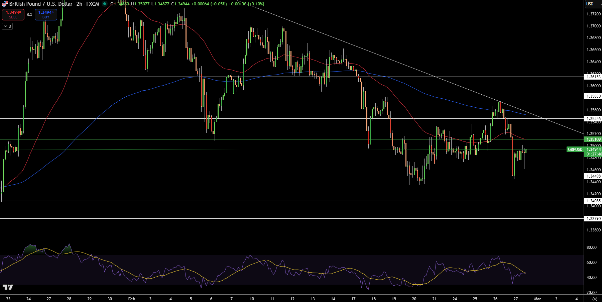
Task: Buy GBPUSD at 1.34943
Action: point(46,14)
